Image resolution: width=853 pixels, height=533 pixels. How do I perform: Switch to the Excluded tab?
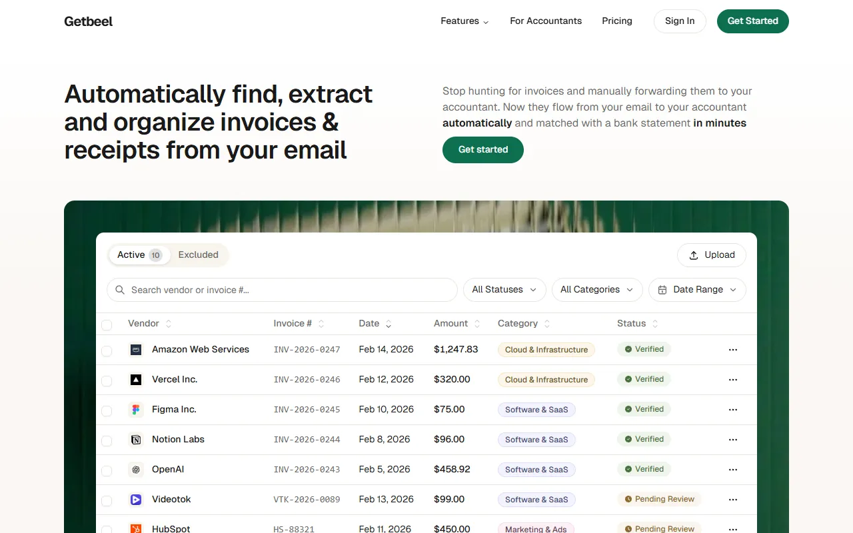tap(198, 255)
